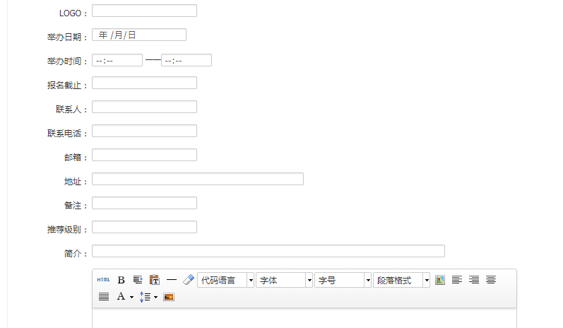The image size is (563, 328).
Task: Click the font color 'A' icon
Action: (121, 297)
